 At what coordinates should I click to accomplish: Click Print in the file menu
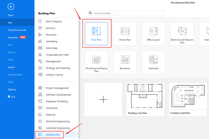(x=10, y=60)
